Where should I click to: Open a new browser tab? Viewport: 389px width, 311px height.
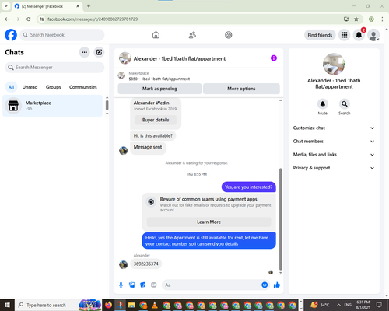pyautogui.click(x=89, y=6)
